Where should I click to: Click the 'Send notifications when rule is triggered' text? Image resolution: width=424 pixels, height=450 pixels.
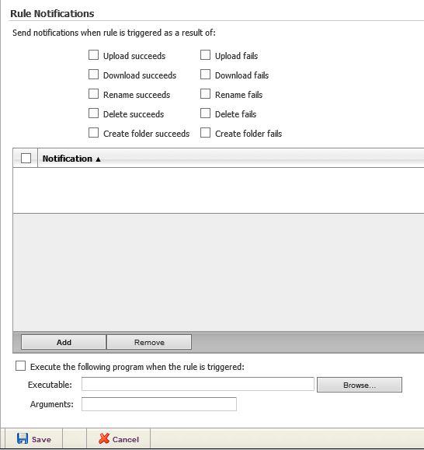114,33
